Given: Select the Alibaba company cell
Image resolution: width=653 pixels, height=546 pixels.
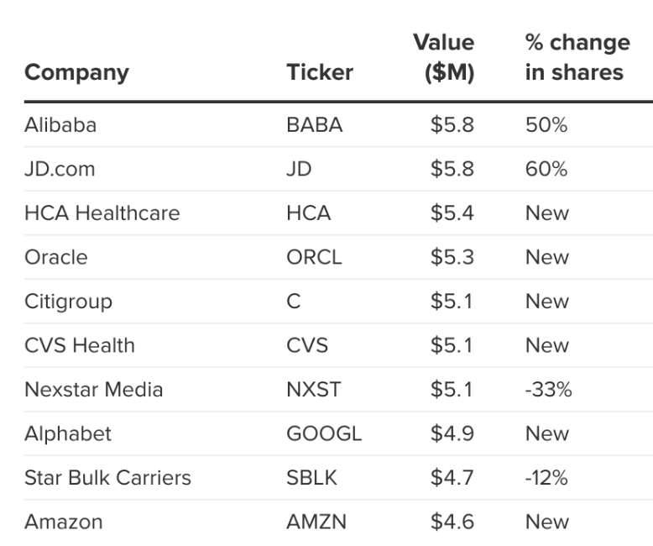Looking at the screenshot, I should tap(60, 125).
